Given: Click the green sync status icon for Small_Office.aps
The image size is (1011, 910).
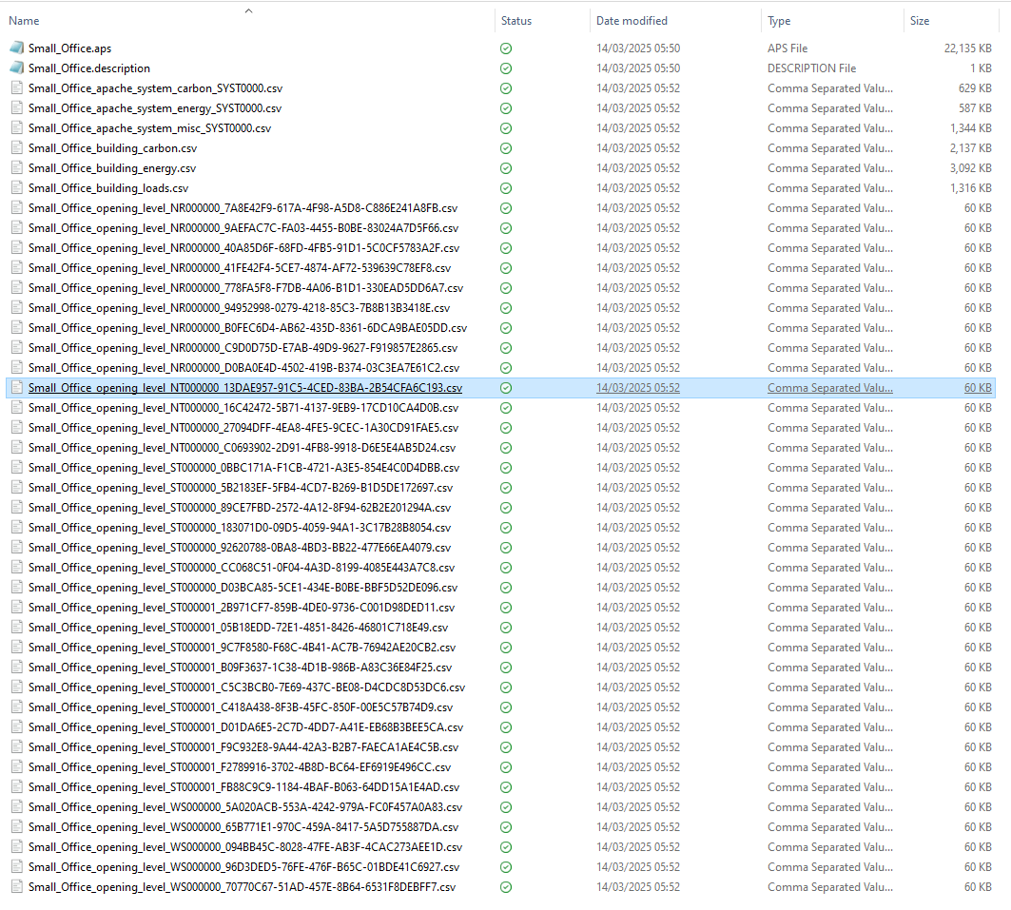Looking at the screenshot, I should point(506,48).
